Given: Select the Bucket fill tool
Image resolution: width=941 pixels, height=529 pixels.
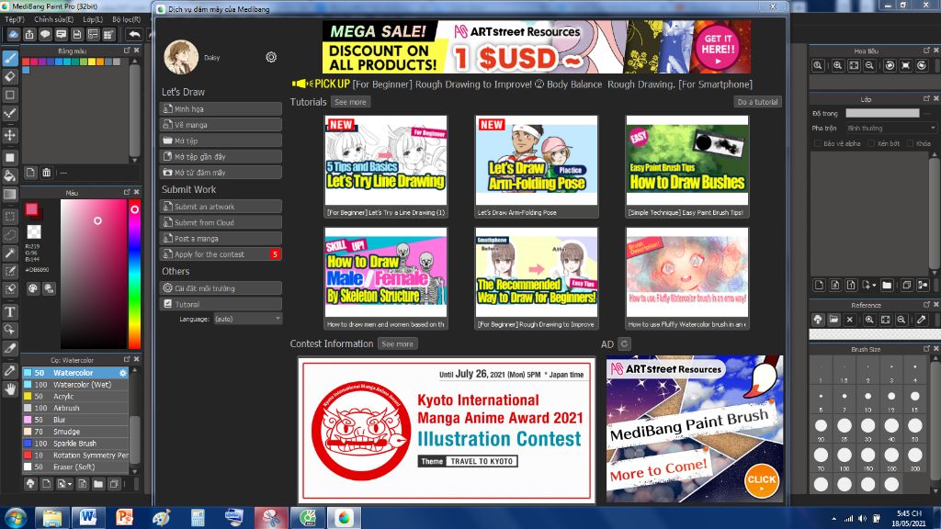Looking at the screenshot, I should [x=10, y=175].
